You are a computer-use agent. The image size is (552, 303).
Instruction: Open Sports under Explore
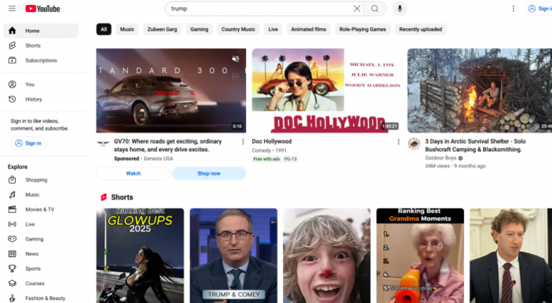41,269
